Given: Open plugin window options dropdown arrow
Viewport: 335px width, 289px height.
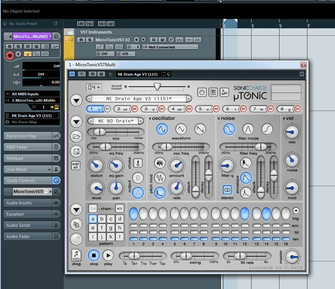Looking at the screenshot, I should click(x=301, y=74).
